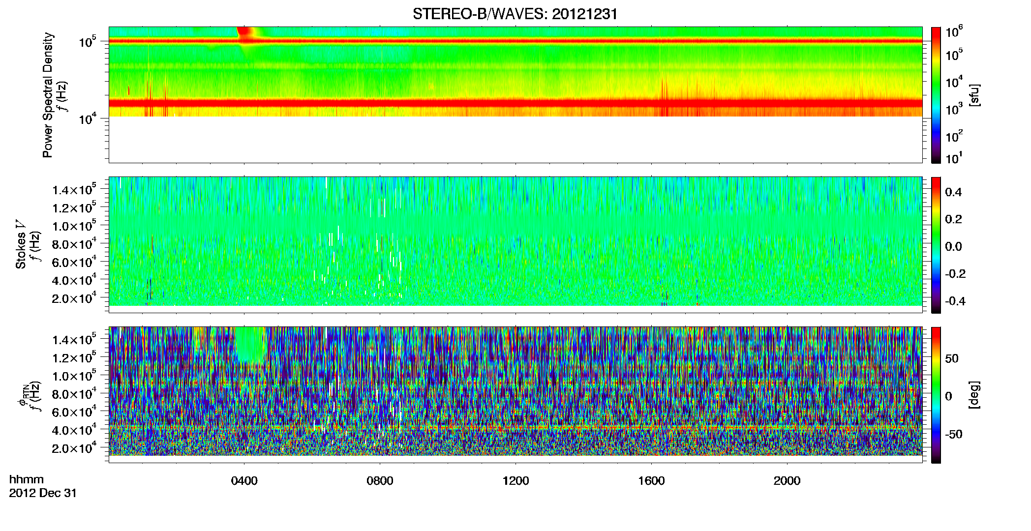Click the -0.4 label on Stokes colorbar
The width and height of the screenshot is (1031, 531).
955,301
